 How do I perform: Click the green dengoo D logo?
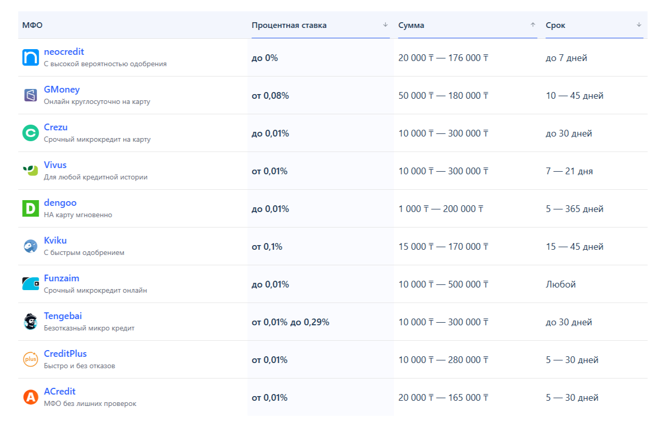[x=31, y=208]
